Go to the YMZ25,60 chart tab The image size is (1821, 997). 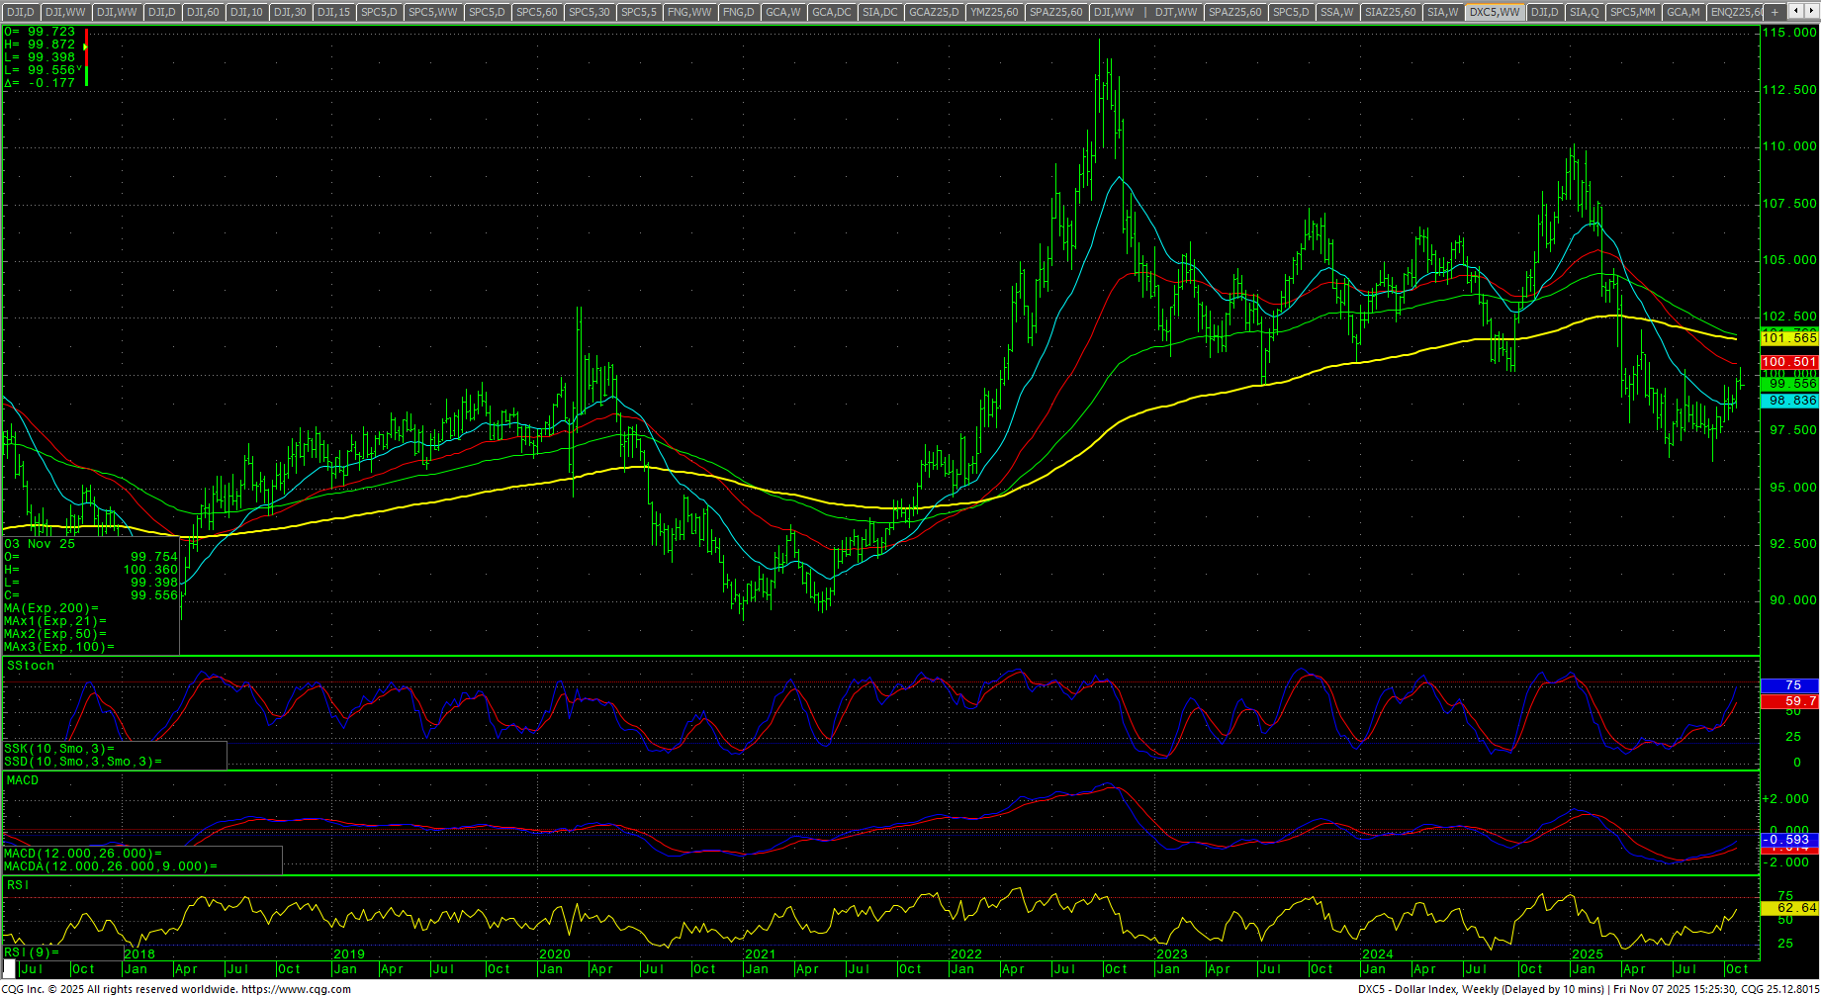[993, 12]
